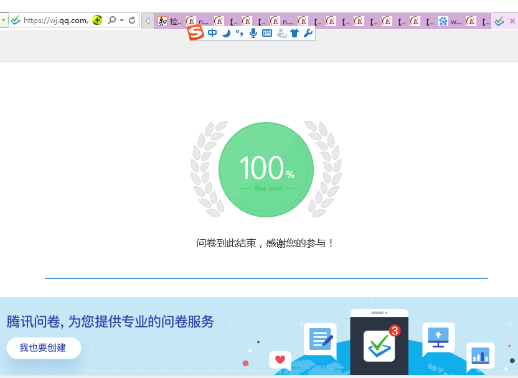Toggle the Sogou punctuation mode icon
The width and height of the screenshot is (518, 378).
(x=240, y=34)
